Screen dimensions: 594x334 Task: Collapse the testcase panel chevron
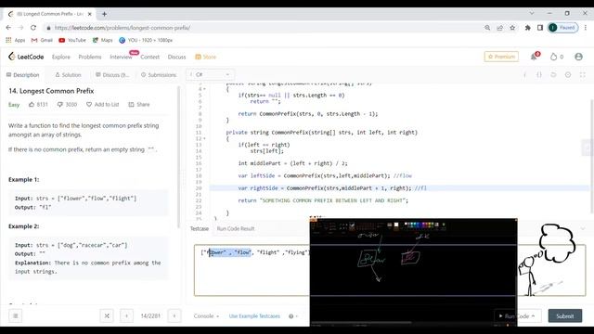click(x=583, y=229)
